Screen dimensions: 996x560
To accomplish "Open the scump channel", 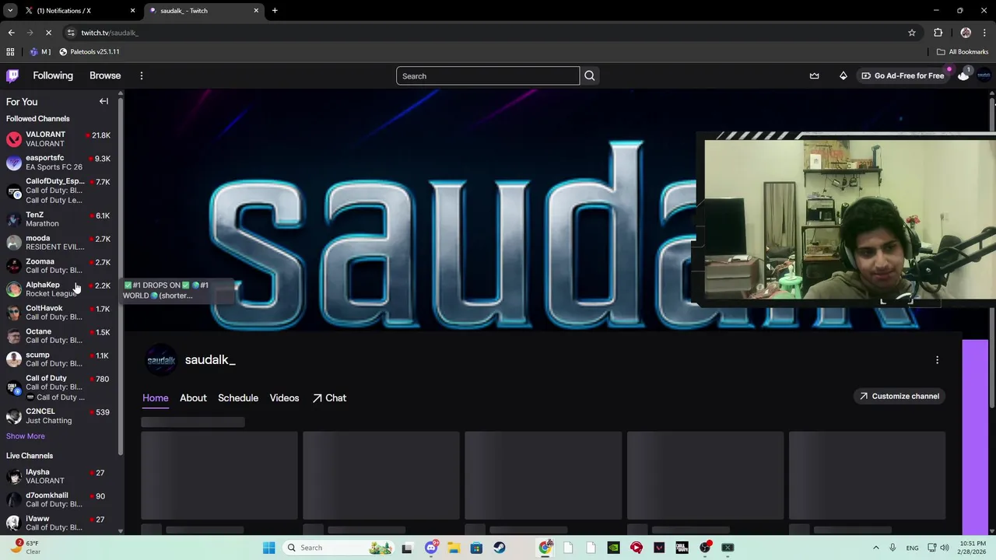I will pos(58,359).
